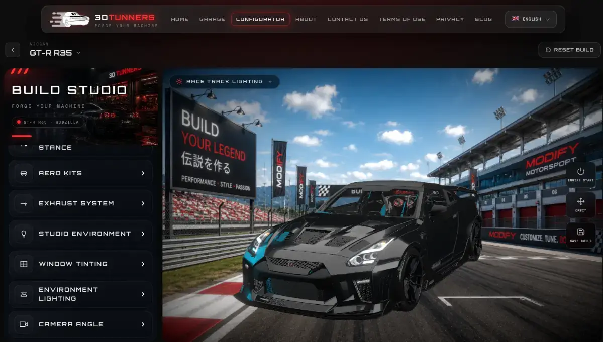Click the 3DTUNNERS brand title link

125,17
